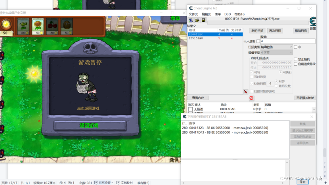Click the Cheat Engine title bar logo
Viewport: 329px width, 185px height.
tap(191, 8)
